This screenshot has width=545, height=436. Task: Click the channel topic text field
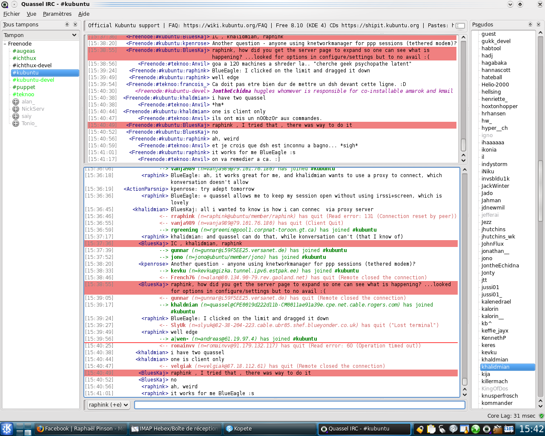[x=270, y=26]
